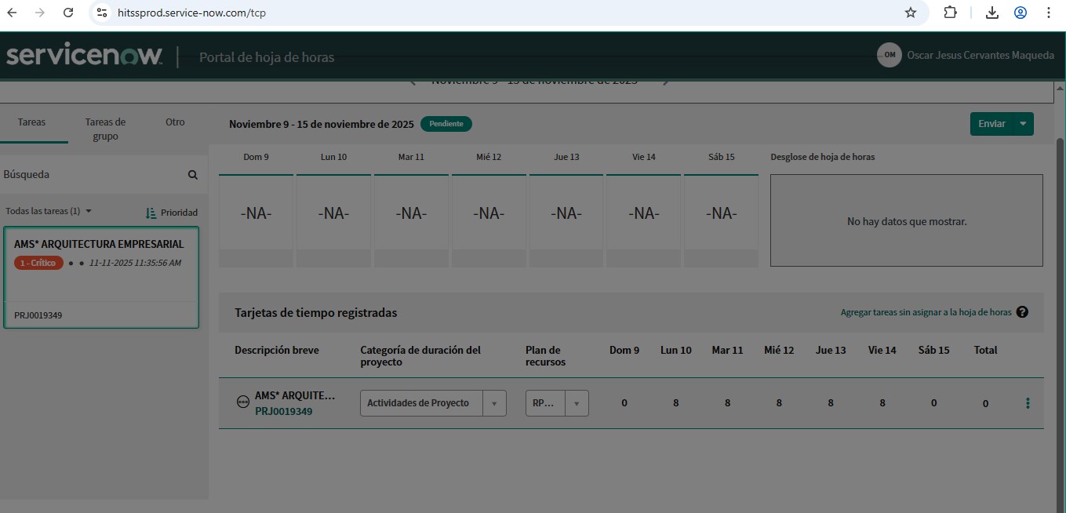Image resolution: width=1066 pixels, height=513 pixels.
Task: Open the Actividades de Proyecto category dropdown
Action: [496, 402]
